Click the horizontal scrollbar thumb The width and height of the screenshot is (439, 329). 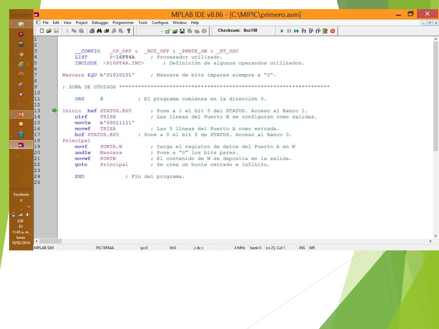[50, 241]
